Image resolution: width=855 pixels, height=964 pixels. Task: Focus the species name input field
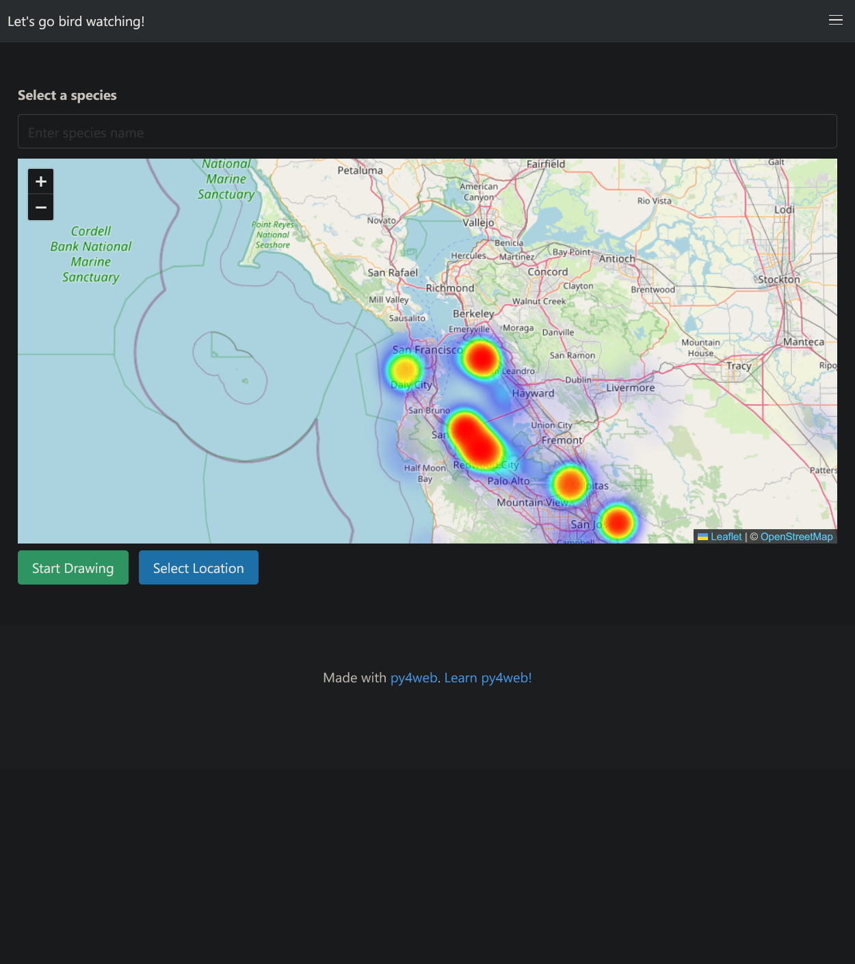(427, 132)
